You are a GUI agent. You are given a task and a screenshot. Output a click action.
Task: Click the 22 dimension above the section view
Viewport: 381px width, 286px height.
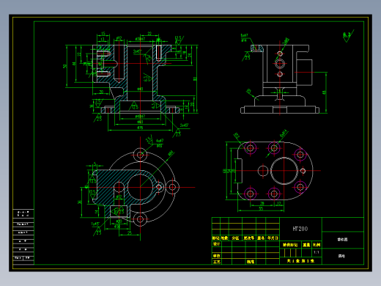click(149, 34)
